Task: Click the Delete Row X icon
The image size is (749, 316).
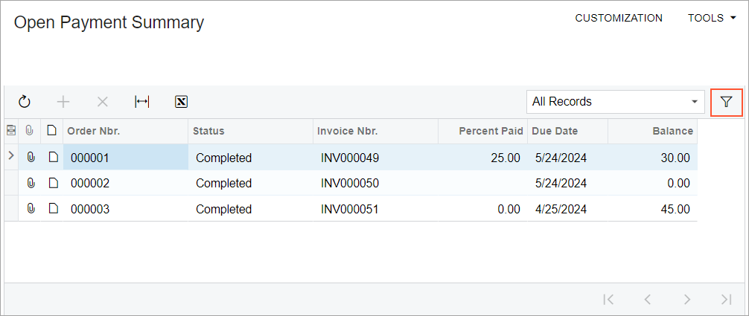Action: tap(103, 102)
